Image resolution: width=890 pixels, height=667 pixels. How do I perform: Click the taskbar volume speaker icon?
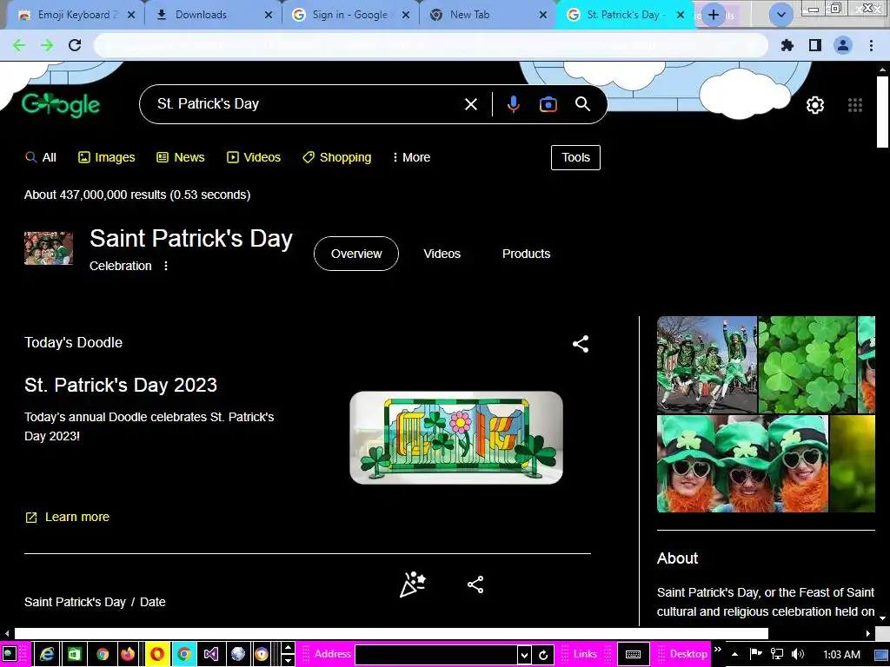798,654
